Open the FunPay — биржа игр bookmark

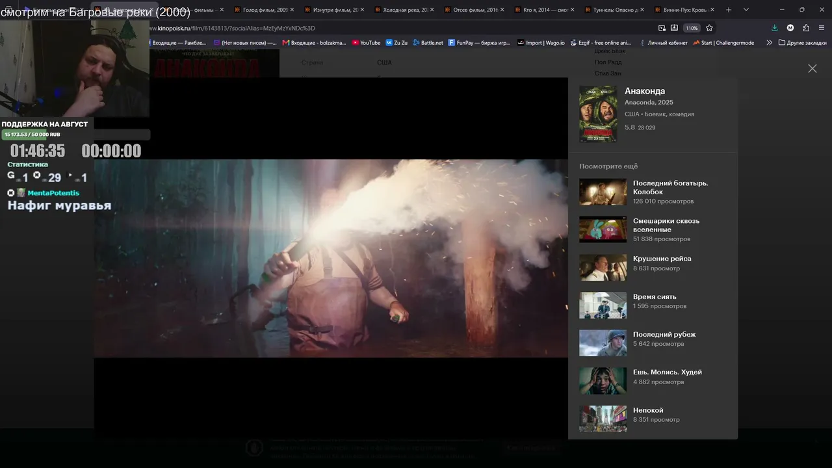coord(480,43)
